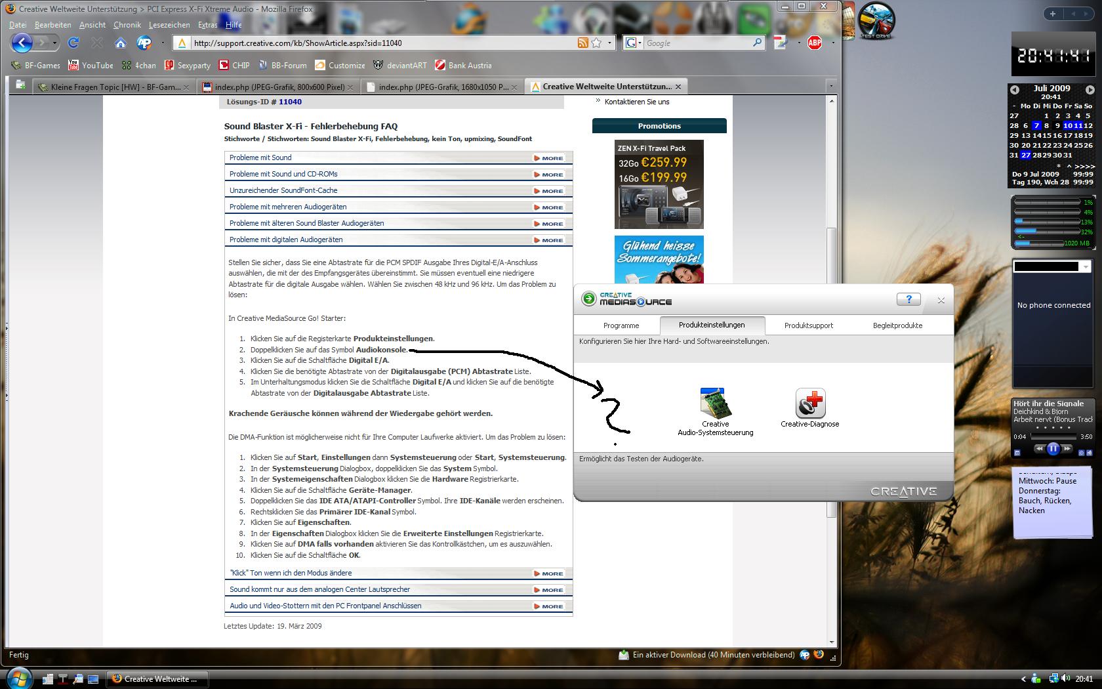Viewport: 1102px width, 689px height.
Task: Go to previous track in music gadget
Action: tap(1040, 449)
